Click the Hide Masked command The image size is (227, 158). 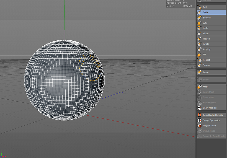tap(211, 102)
